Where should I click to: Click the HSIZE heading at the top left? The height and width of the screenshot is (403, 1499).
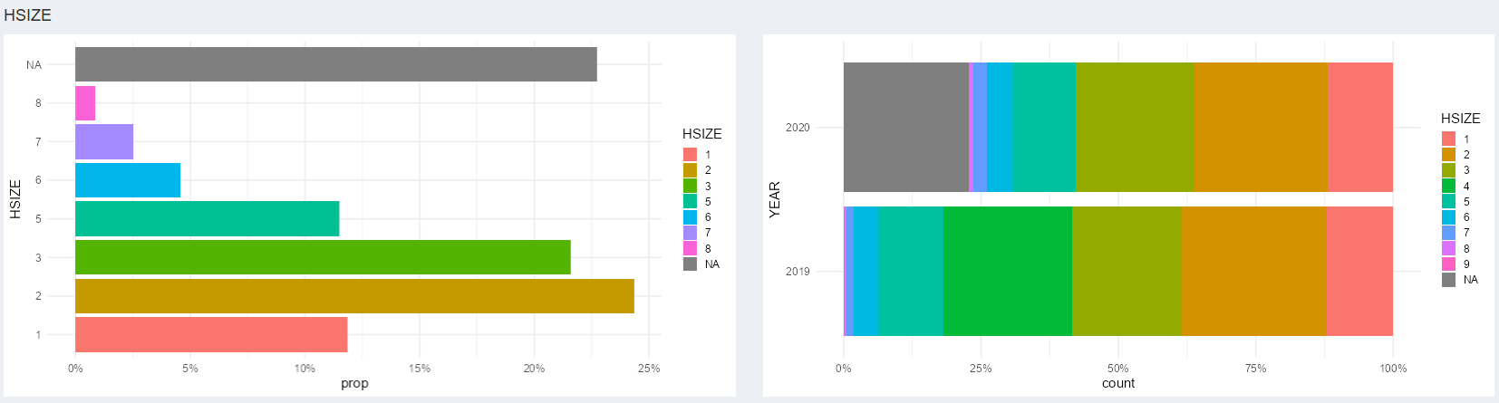(x=28, y=15)
